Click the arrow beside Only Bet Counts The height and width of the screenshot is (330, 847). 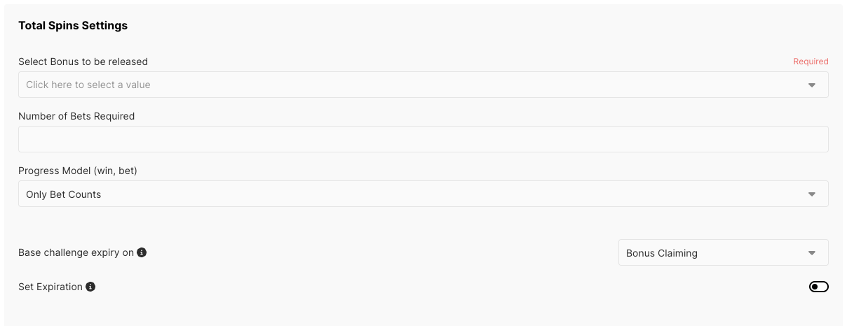(812, 194)
